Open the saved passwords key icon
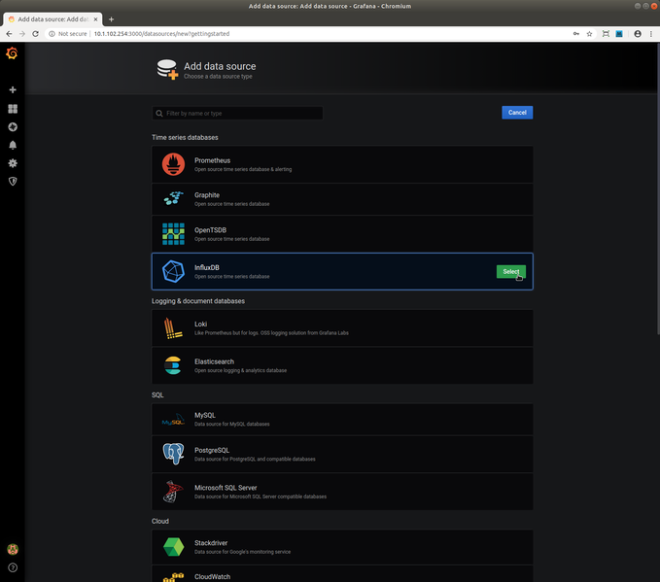The image size is (660, 582). click(576, 34)
